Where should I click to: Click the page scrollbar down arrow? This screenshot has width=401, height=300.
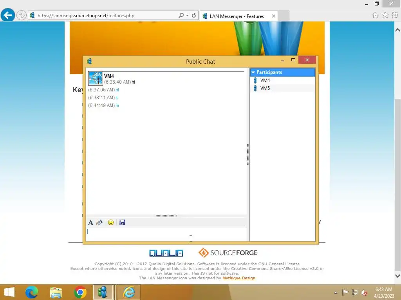[x=397, y=276]
